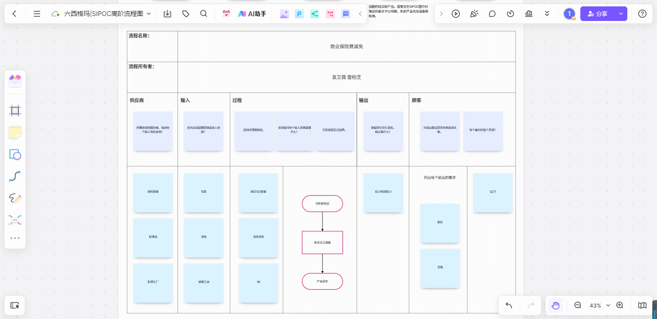Image resolution: width=657 pixels, height=319 pixels.
Task: Select the 袁艾薇 雷柏芝 owner text
Action: [x=347, y=77]
